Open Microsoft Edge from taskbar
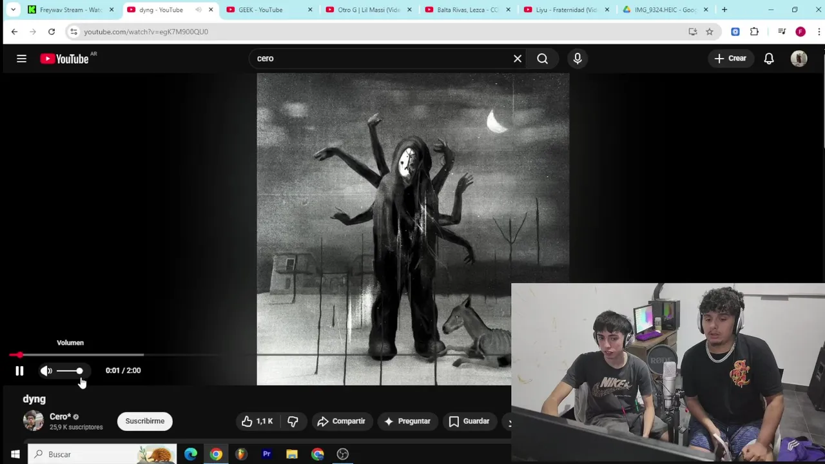The width and height of the screenshot is (825, 464). click(x=191, y=454)
